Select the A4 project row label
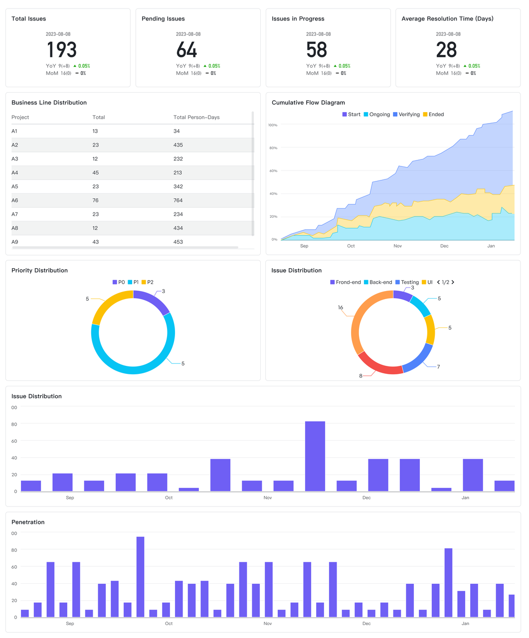 (x=14, y=173)
